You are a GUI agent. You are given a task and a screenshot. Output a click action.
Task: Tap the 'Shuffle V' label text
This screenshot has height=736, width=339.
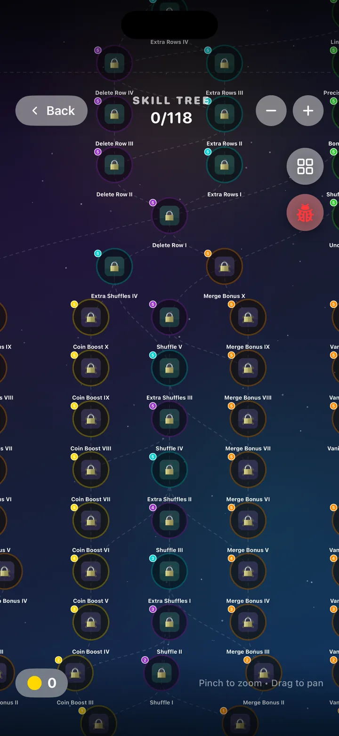[x=169, y=347]
